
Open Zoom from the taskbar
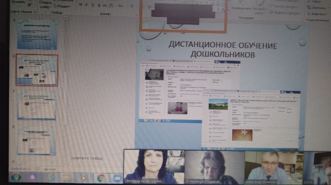pos(117,178)
